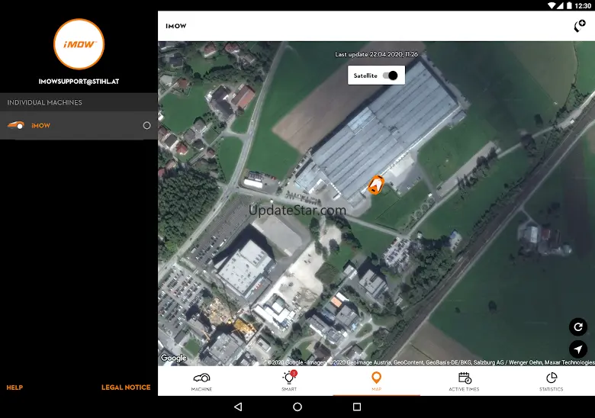Center map with navigation arrow button
Image resolution: width=595 pixels, height=418 pixels.
(578, 349)
